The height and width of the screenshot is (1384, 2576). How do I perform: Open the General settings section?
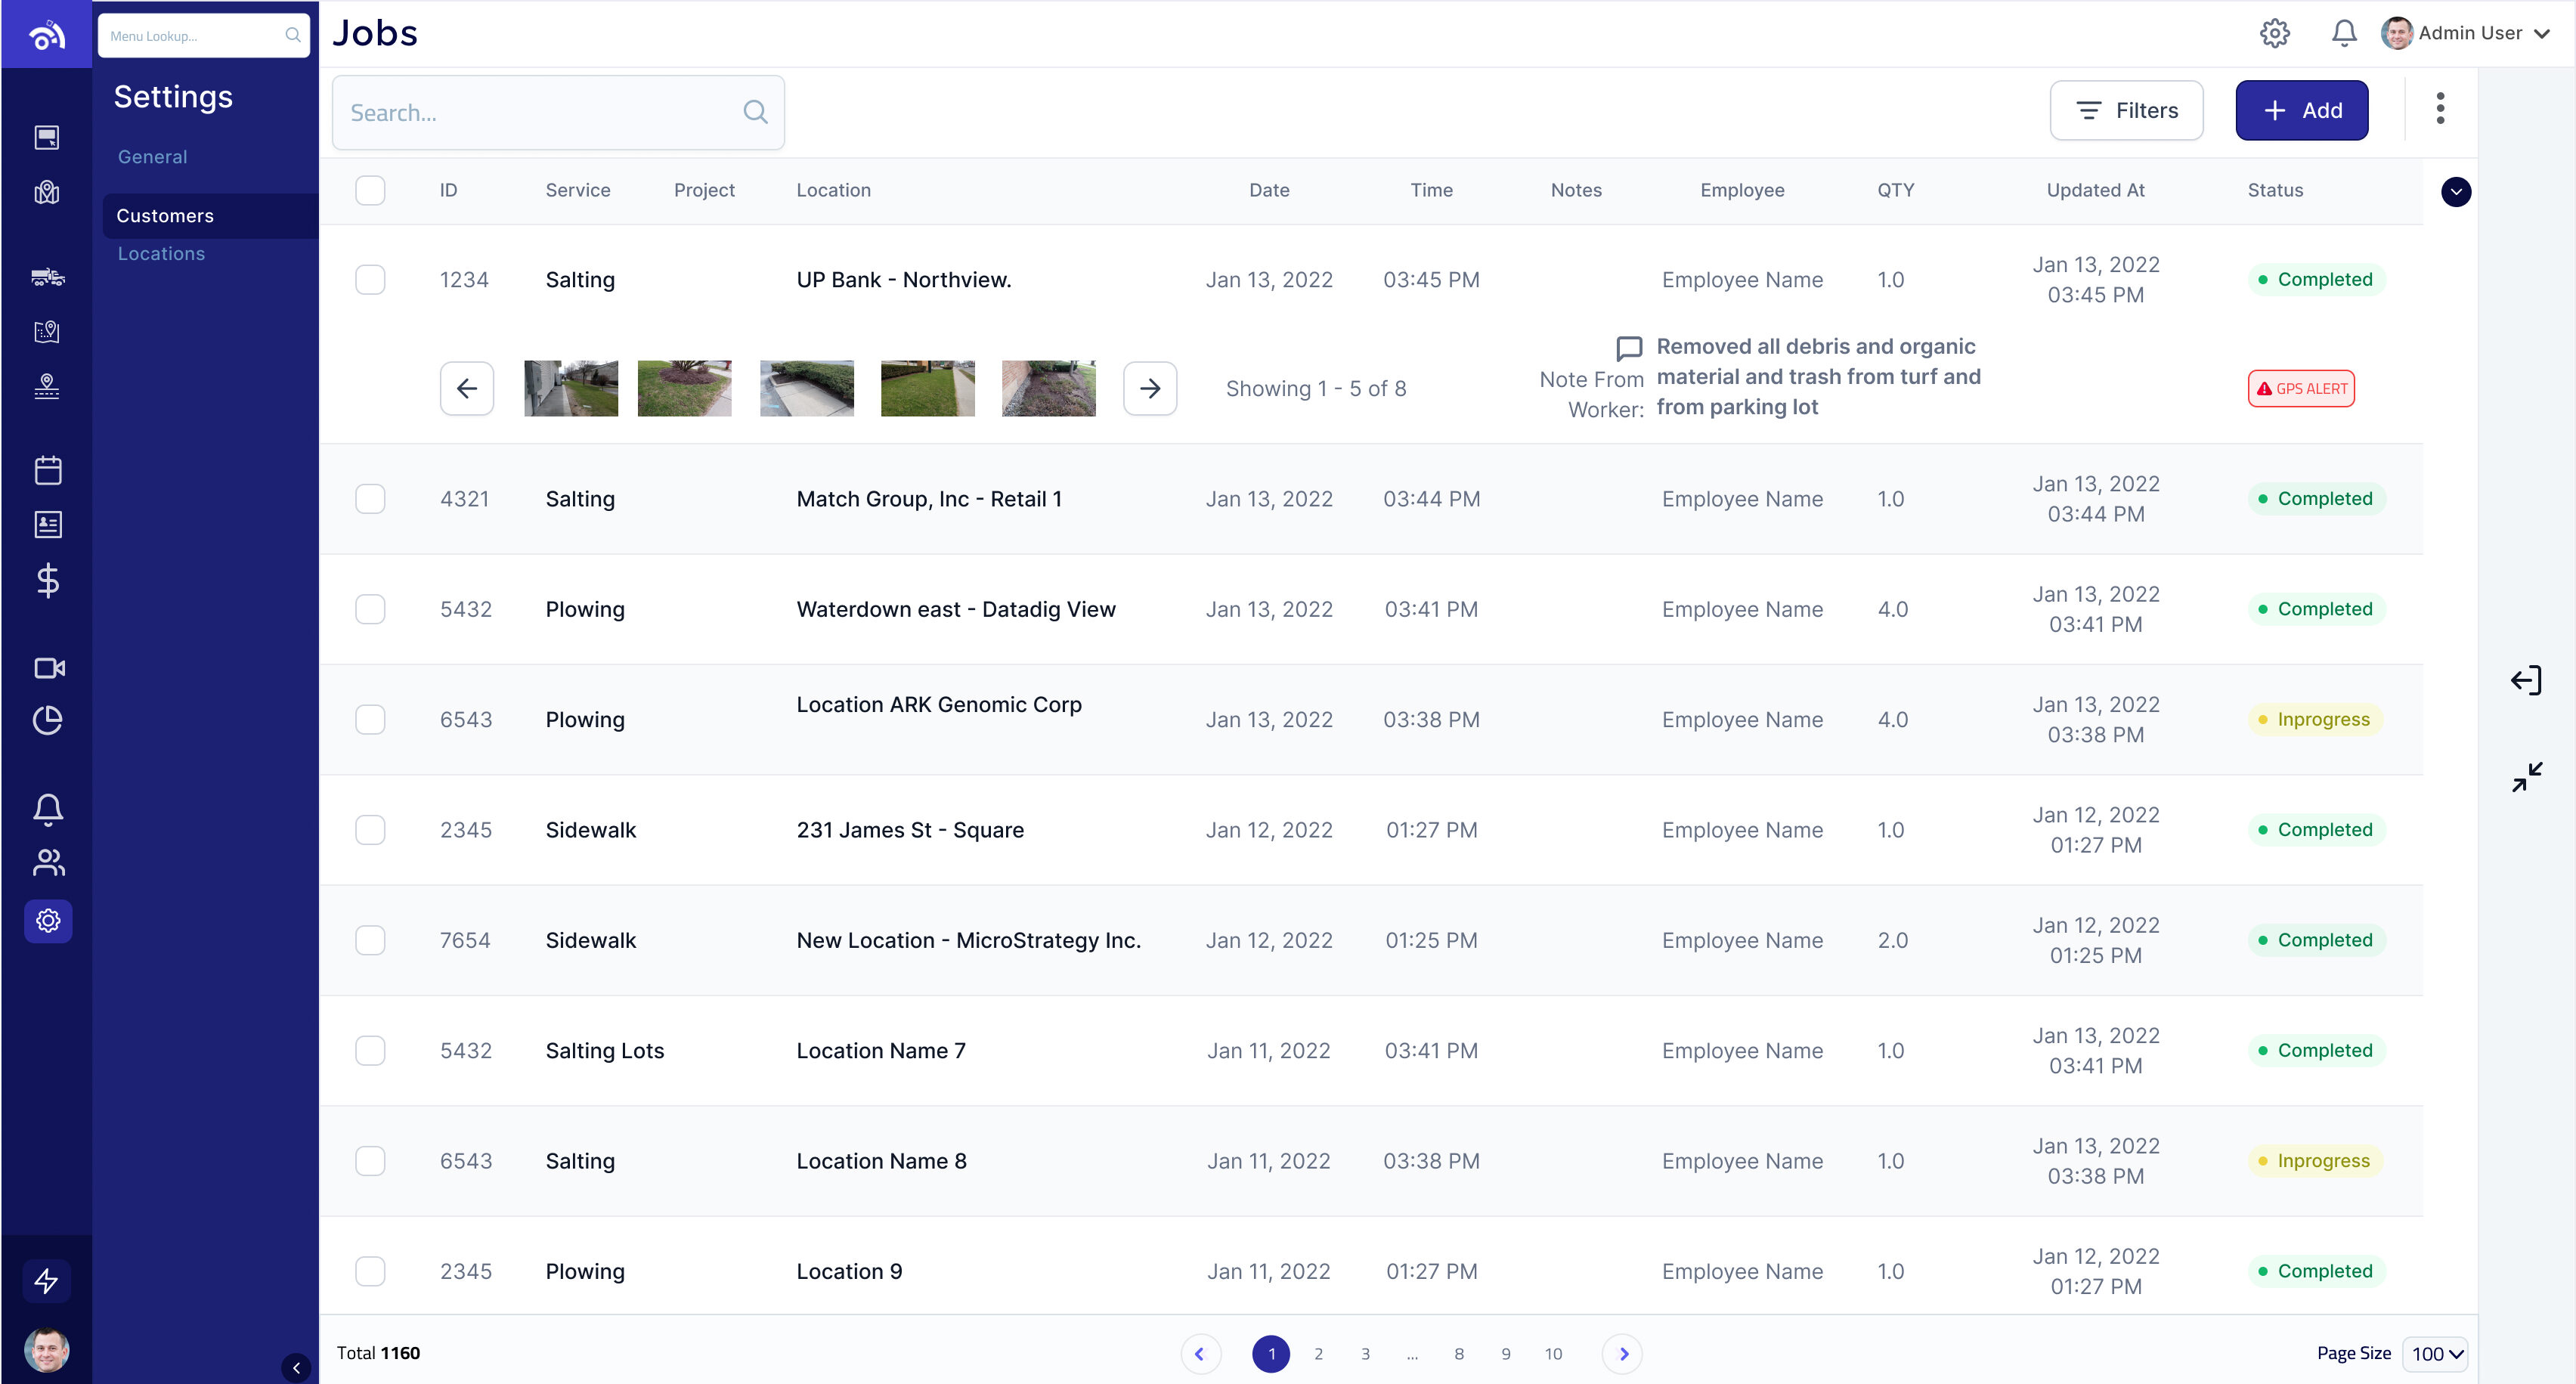tap(152, 156)
